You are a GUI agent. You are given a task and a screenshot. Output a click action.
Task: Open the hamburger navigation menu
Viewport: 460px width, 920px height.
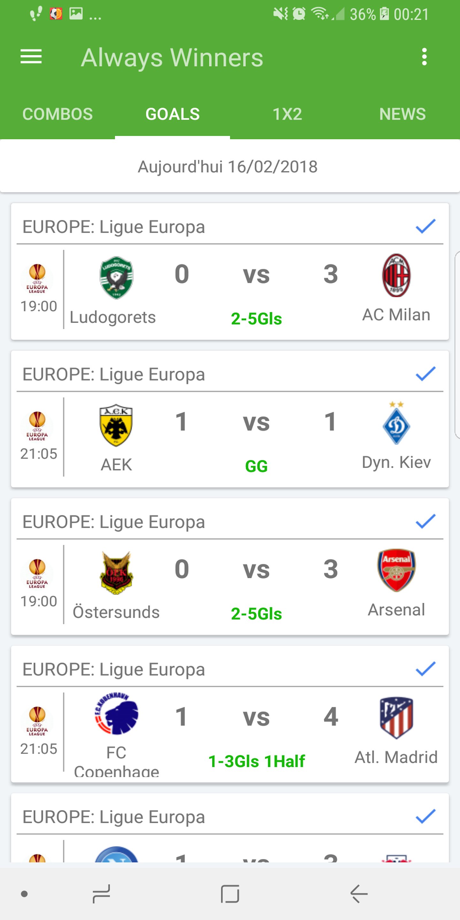click(31, 57)
